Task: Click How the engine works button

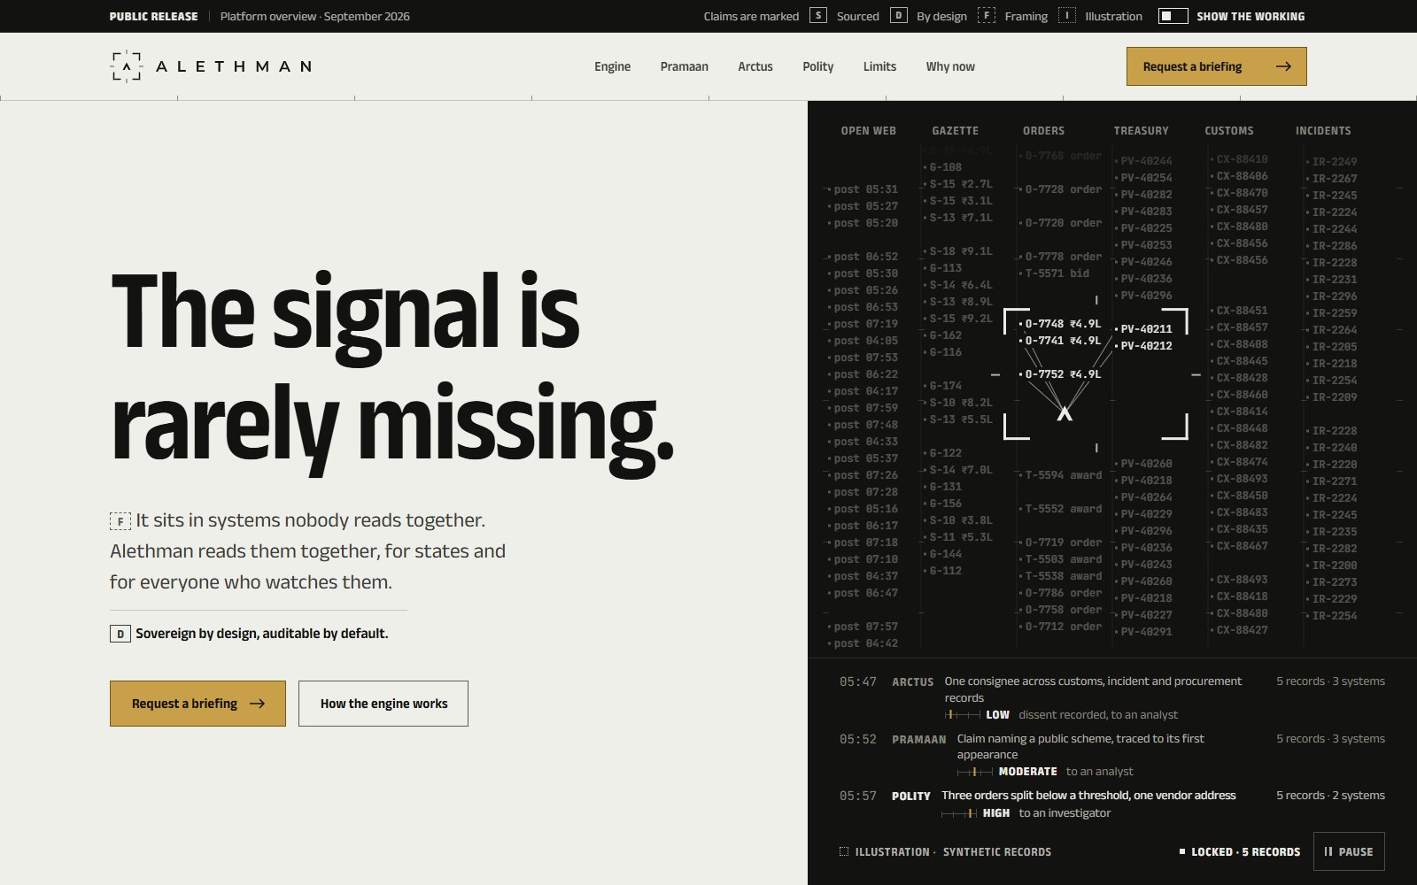Action: [x=383, y=704]
